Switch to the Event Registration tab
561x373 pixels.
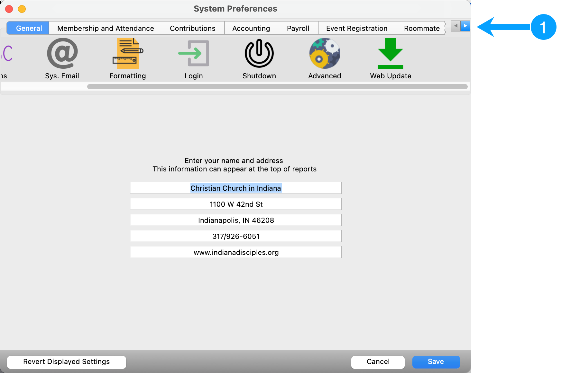click(357, 28)
